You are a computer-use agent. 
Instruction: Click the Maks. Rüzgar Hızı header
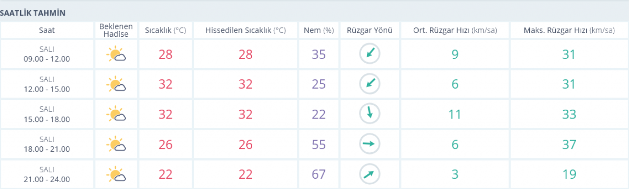click(569, 30)
